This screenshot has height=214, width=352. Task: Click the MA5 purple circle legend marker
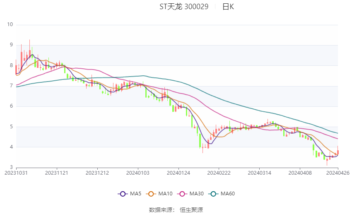(122, 194)
